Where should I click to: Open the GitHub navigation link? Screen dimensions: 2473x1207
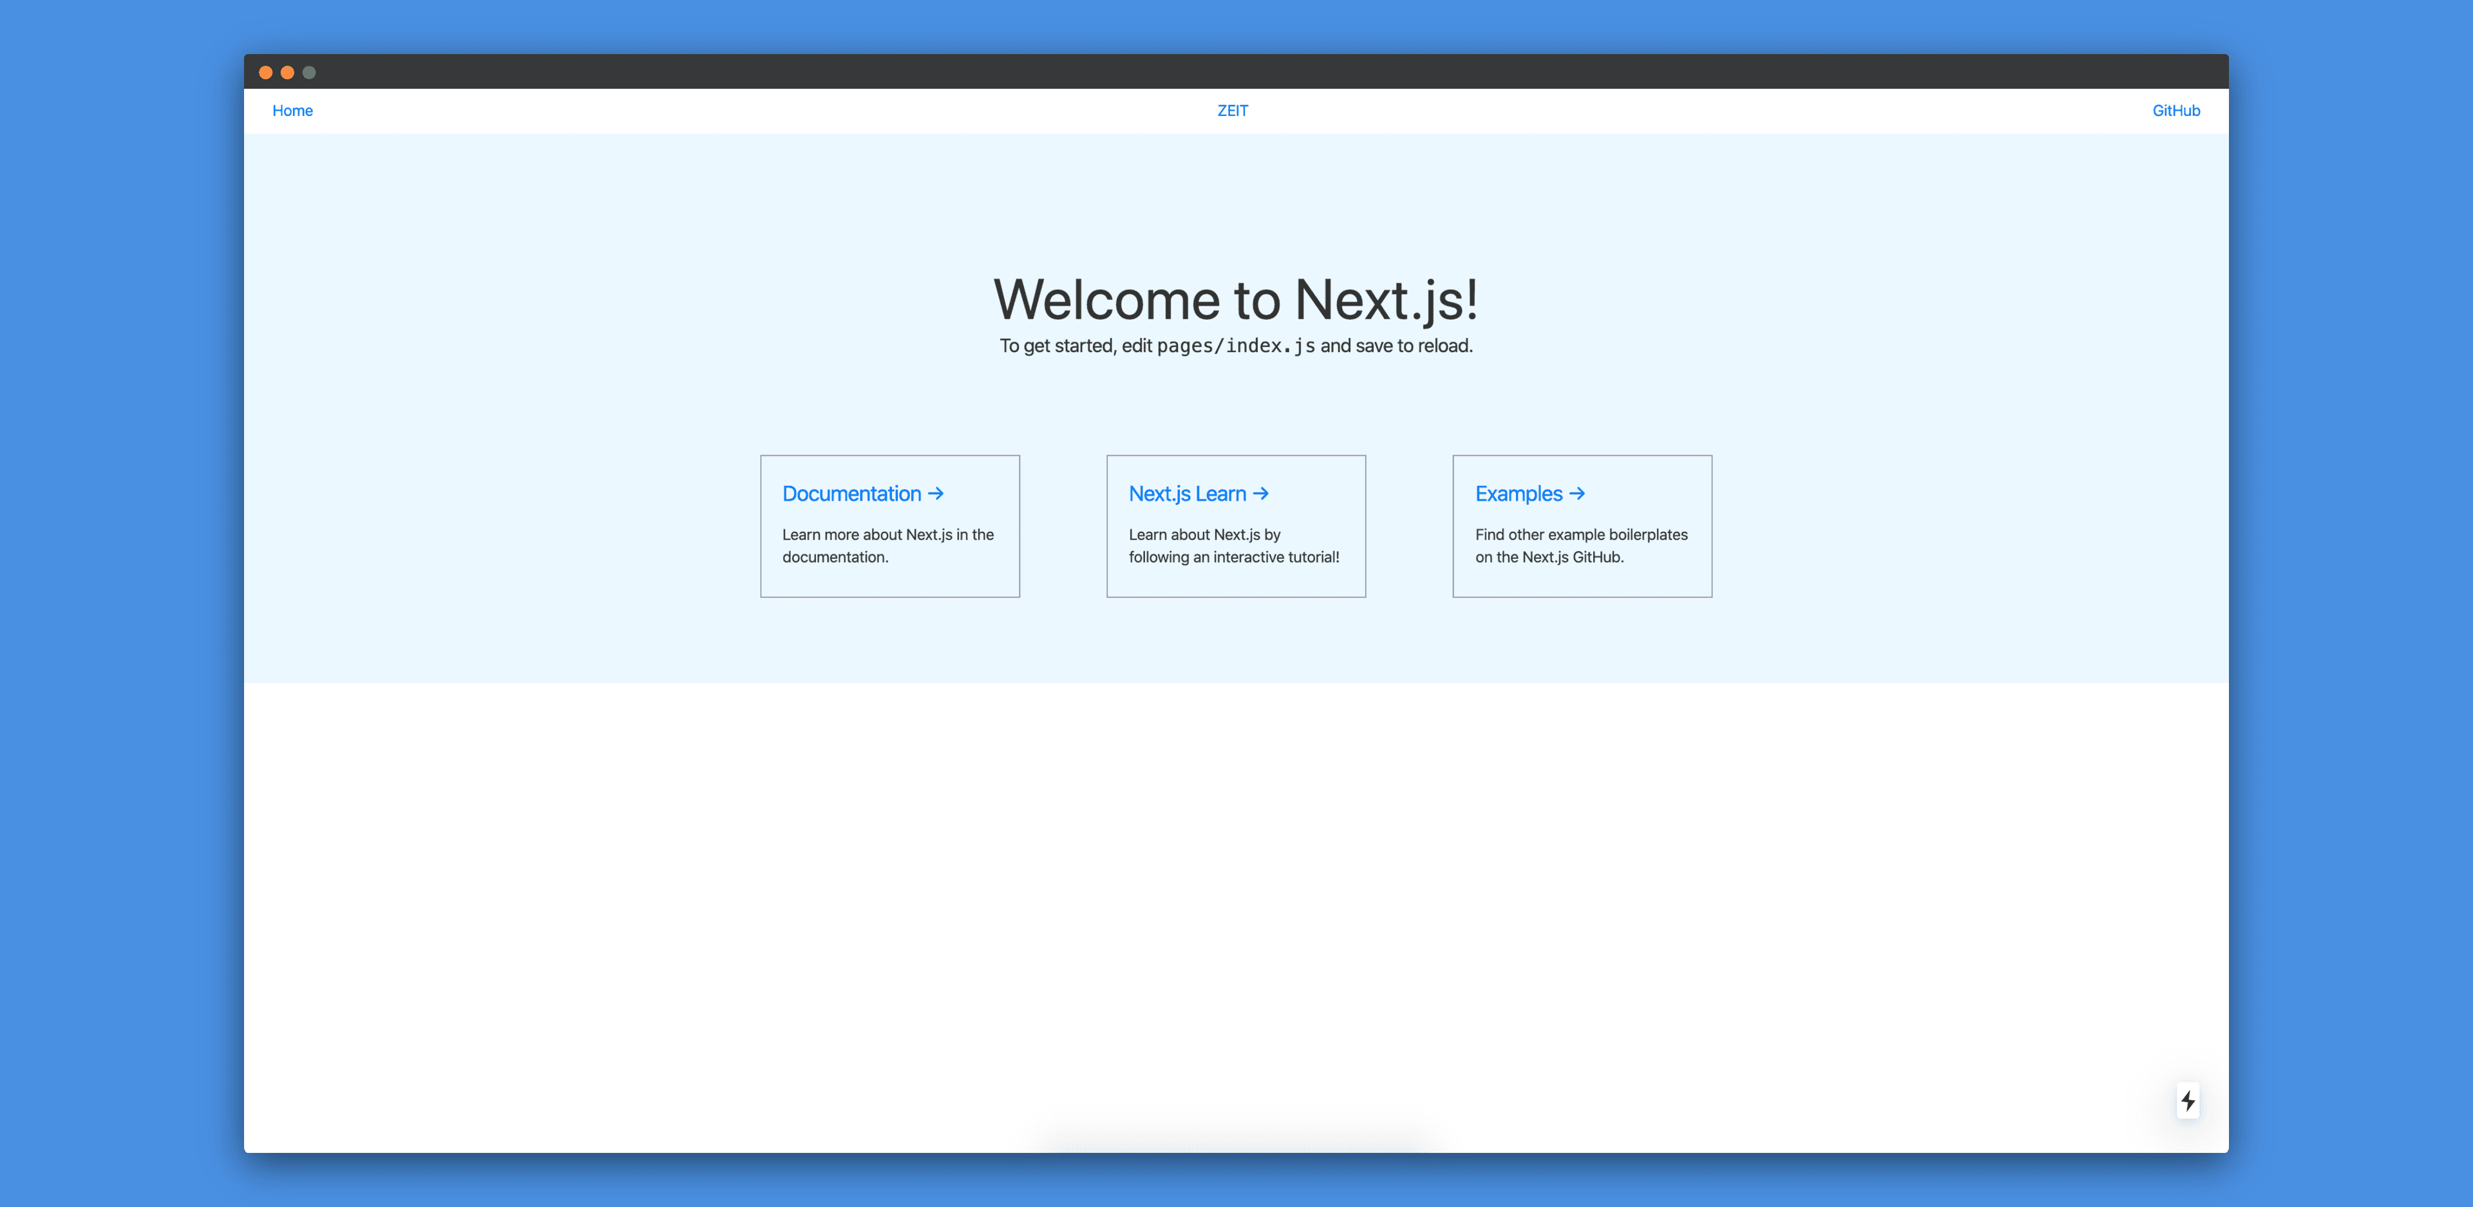tap(2175, 110)
